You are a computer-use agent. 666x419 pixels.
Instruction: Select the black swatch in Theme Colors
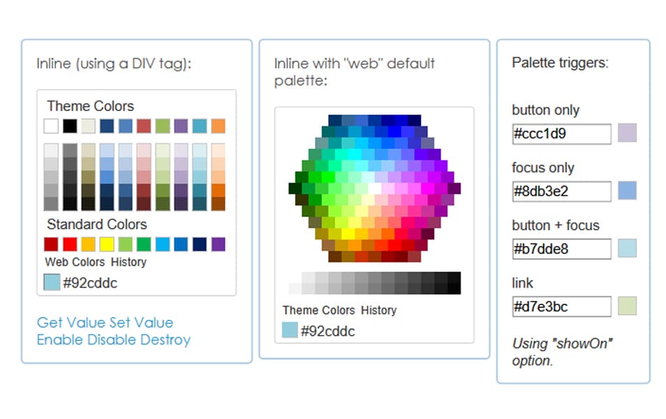pos(69,126)
